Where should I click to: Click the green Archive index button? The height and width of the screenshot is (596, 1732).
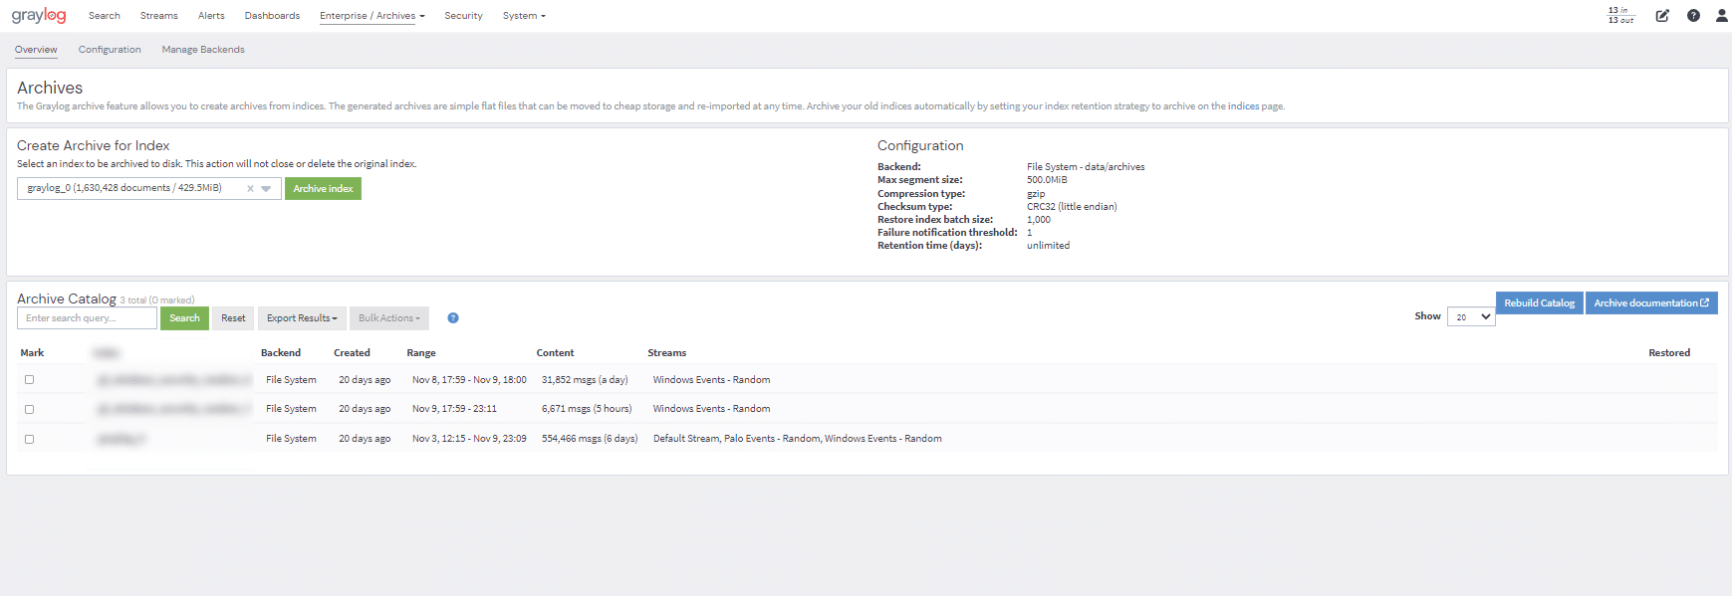pyautogui.click(x=323, y=189)
